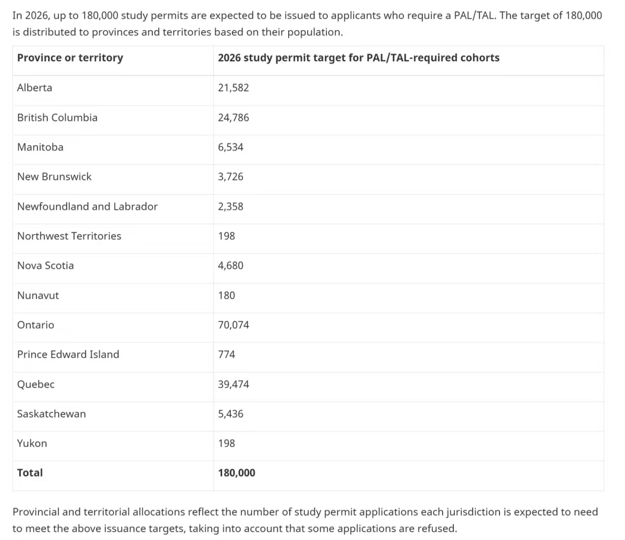Click Ontario's 70,074 target value
This screenshot has height=540, width=625.
pyautogui.click(x=234, y=325)
